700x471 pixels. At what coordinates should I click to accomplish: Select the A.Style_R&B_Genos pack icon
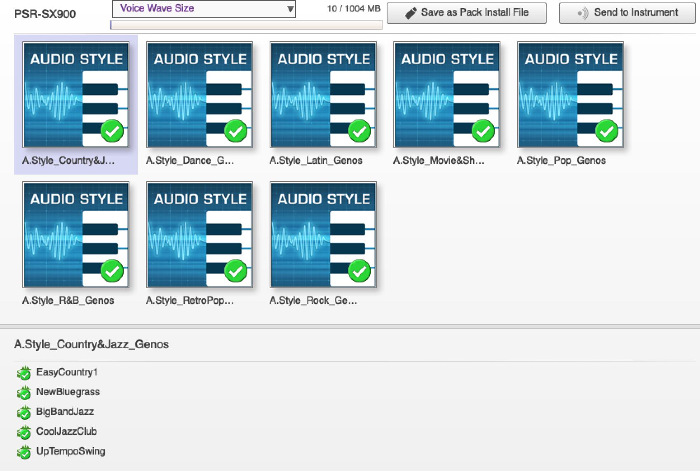point(76,235)
